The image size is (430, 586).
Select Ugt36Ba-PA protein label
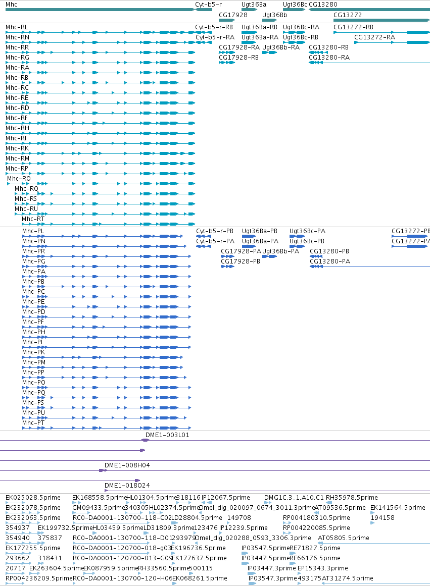click(260, 241)
